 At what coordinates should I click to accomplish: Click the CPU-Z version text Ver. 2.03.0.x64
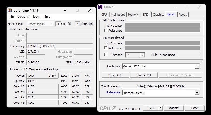[x=129, y=109]
